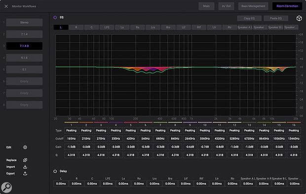Open band 1 filter Type dropdown
The width and height of the screenshot is (306, 194).
tap(71, 131)
